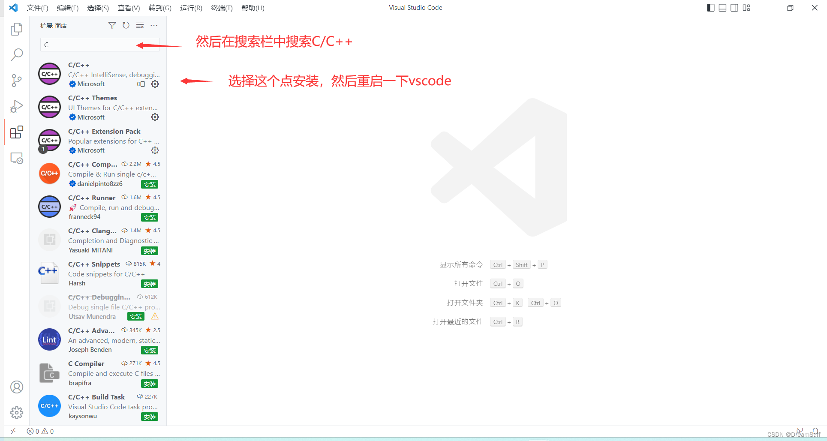Install C/C++ Snippets by Harsh
Image resolution: width=827 pixels, height=441 pixels.
click(150, 284)
